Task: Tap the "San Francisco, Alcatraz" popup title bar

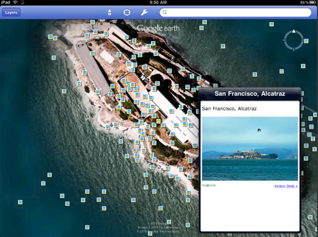Action: click(250, 93)
